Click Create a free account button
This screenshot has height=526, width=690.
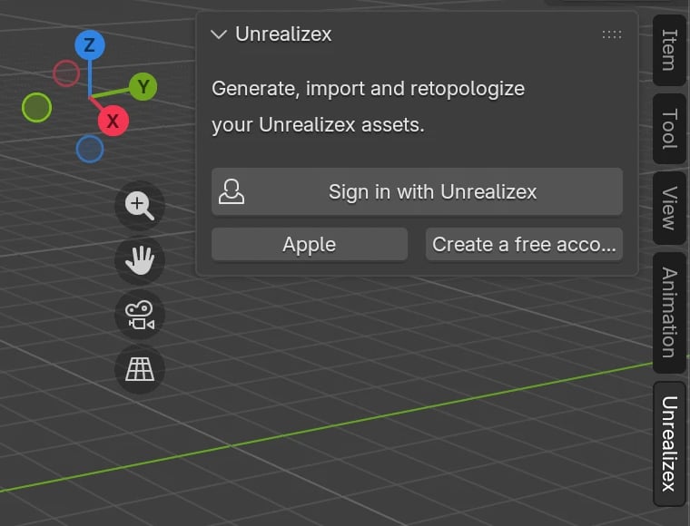[524, 244]
